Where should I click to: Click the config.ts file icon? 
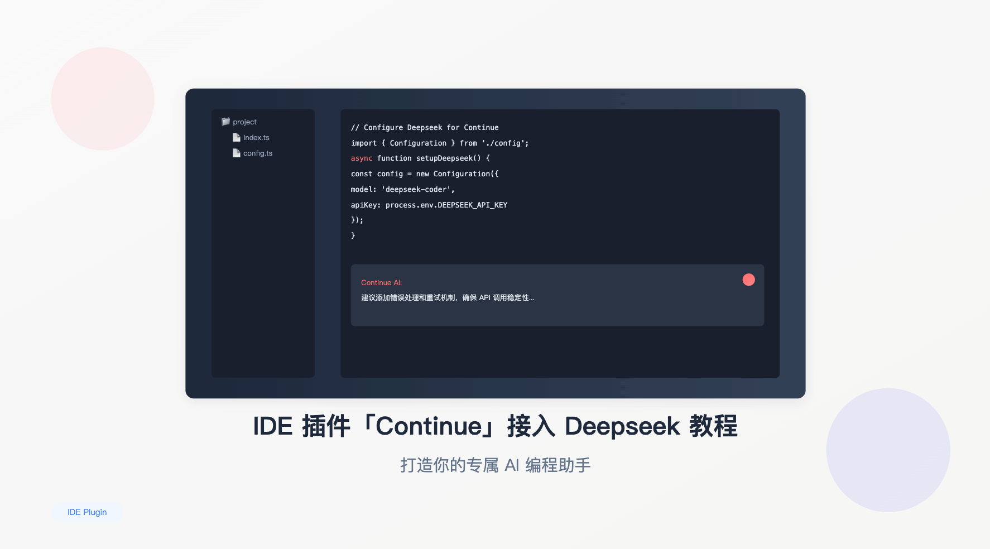(237, 153)
